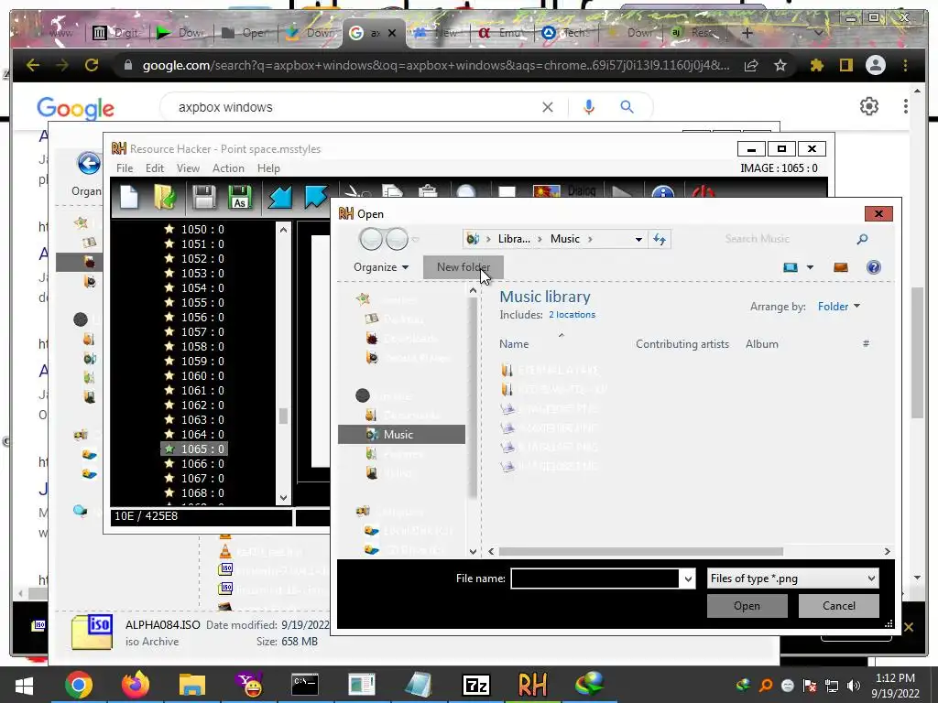938x703 pixels.
Task: Click the Change your view icon in Open dialog
Action: point(791,267)
